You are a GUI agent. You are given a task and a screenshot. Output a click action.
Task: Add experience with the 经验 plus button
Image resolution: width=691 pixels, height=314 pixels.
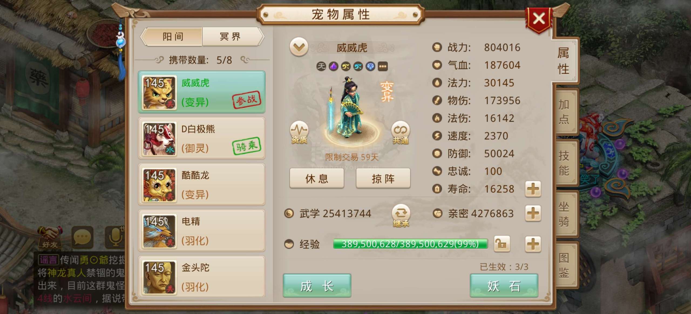coord(533,244)
